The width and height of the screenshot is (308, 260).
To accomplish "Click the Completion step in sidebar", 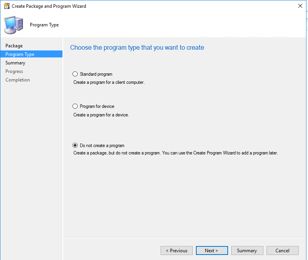I will click(17, 80).
